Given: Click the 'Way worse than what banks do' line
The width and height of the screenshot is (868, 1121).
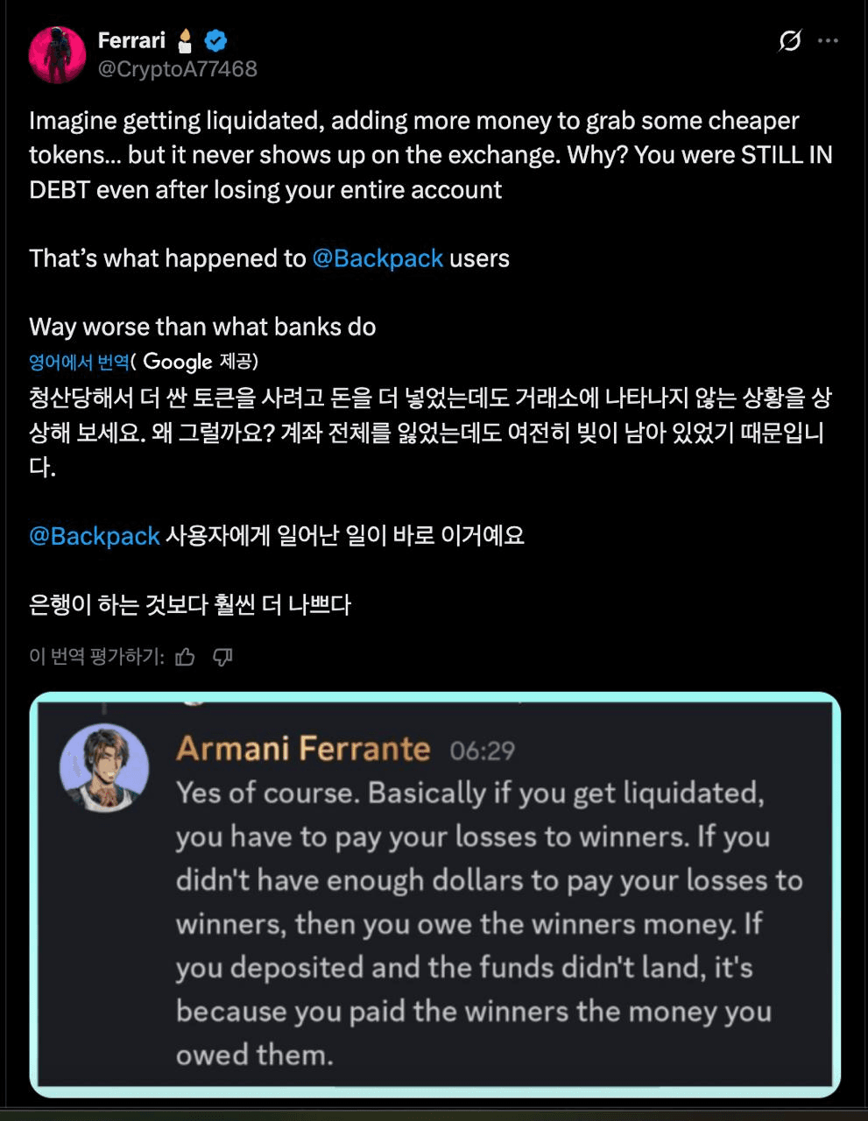Looking at the screenshot, I should pyautogui.click(x=202, y=327).
